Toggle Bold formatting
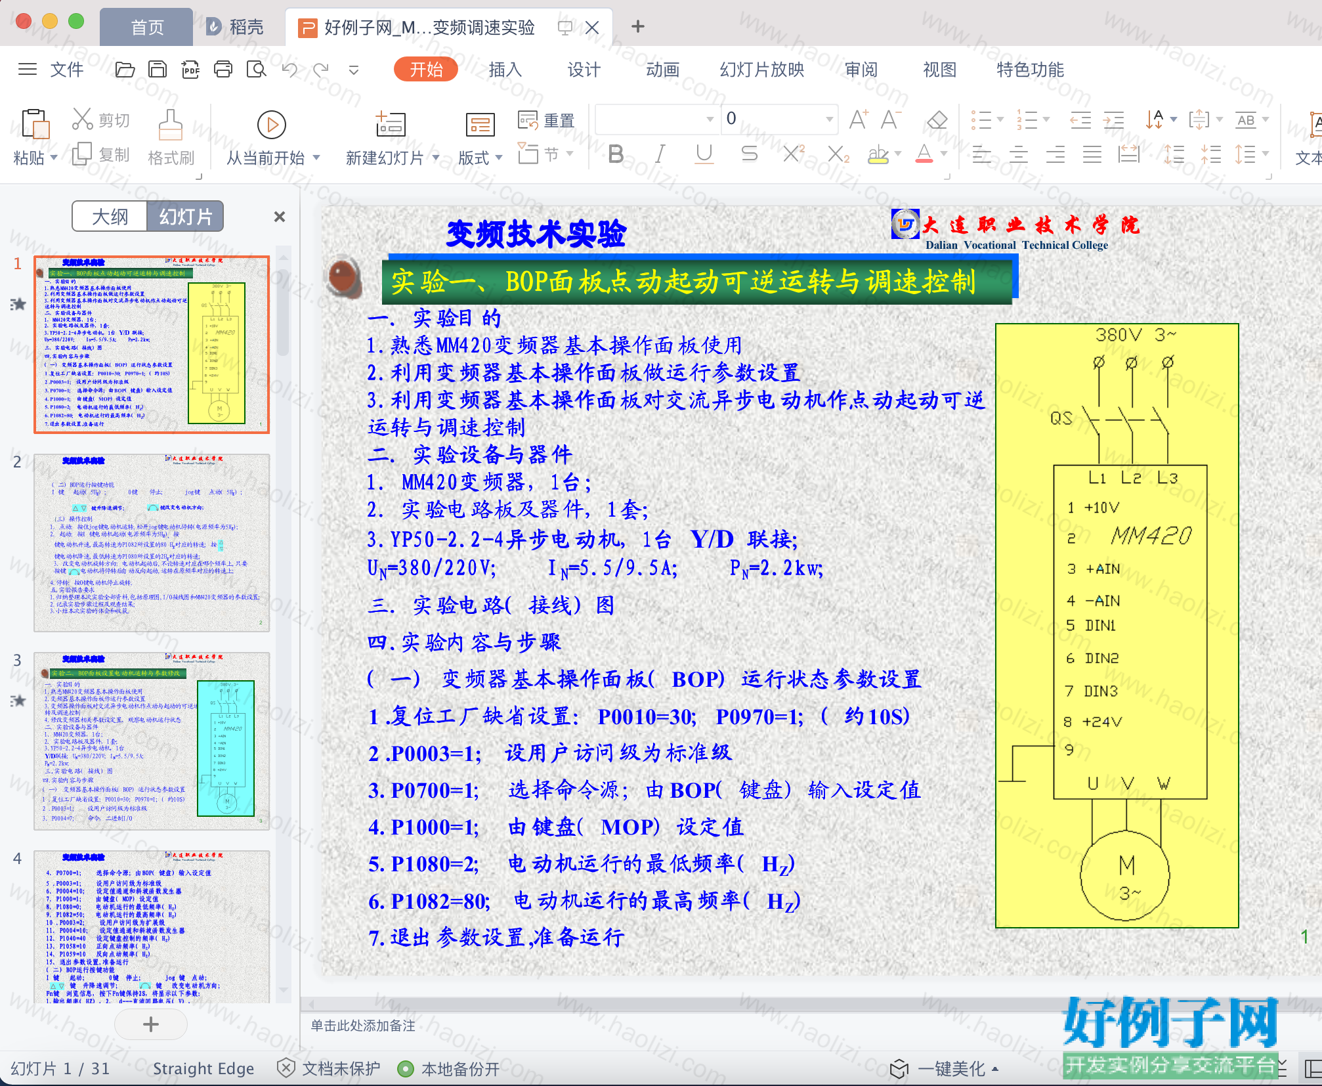This screenshot has width=1322, height=1086. (616, 154)
